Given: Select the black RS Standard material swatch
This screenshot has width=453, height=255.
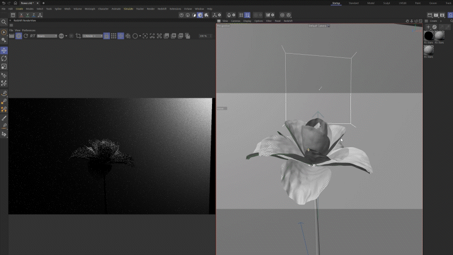Looking at the screenshot, I should (x=429, y=36).
